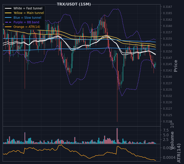184x164 pixels.
Task: Click the 2.5 volume tick label
Action: point(166,140)
